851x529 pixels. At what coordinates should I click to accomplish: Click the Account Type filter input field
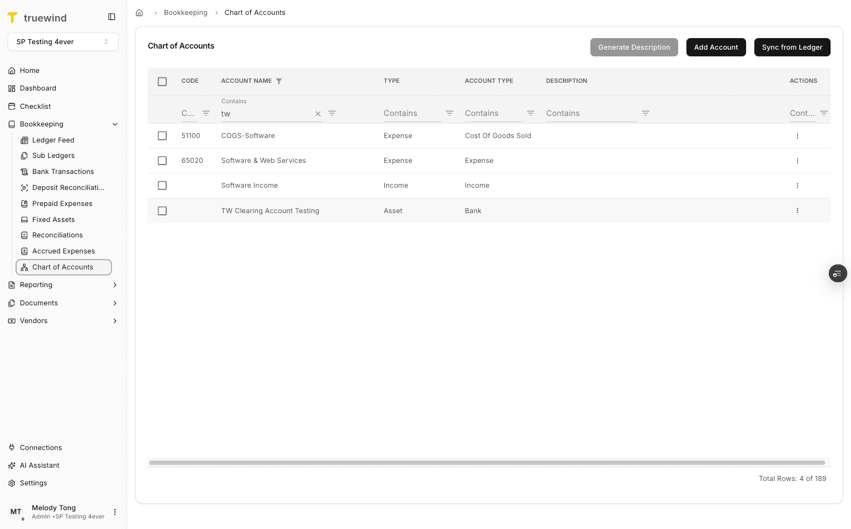point(493,113)
